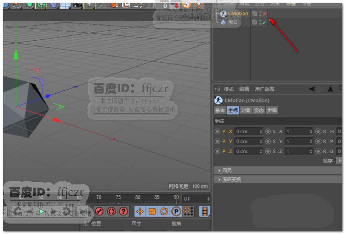Toggle keyframe circle for R.H
The height and width of the screenshot is (234, 345).
[318, 131]
